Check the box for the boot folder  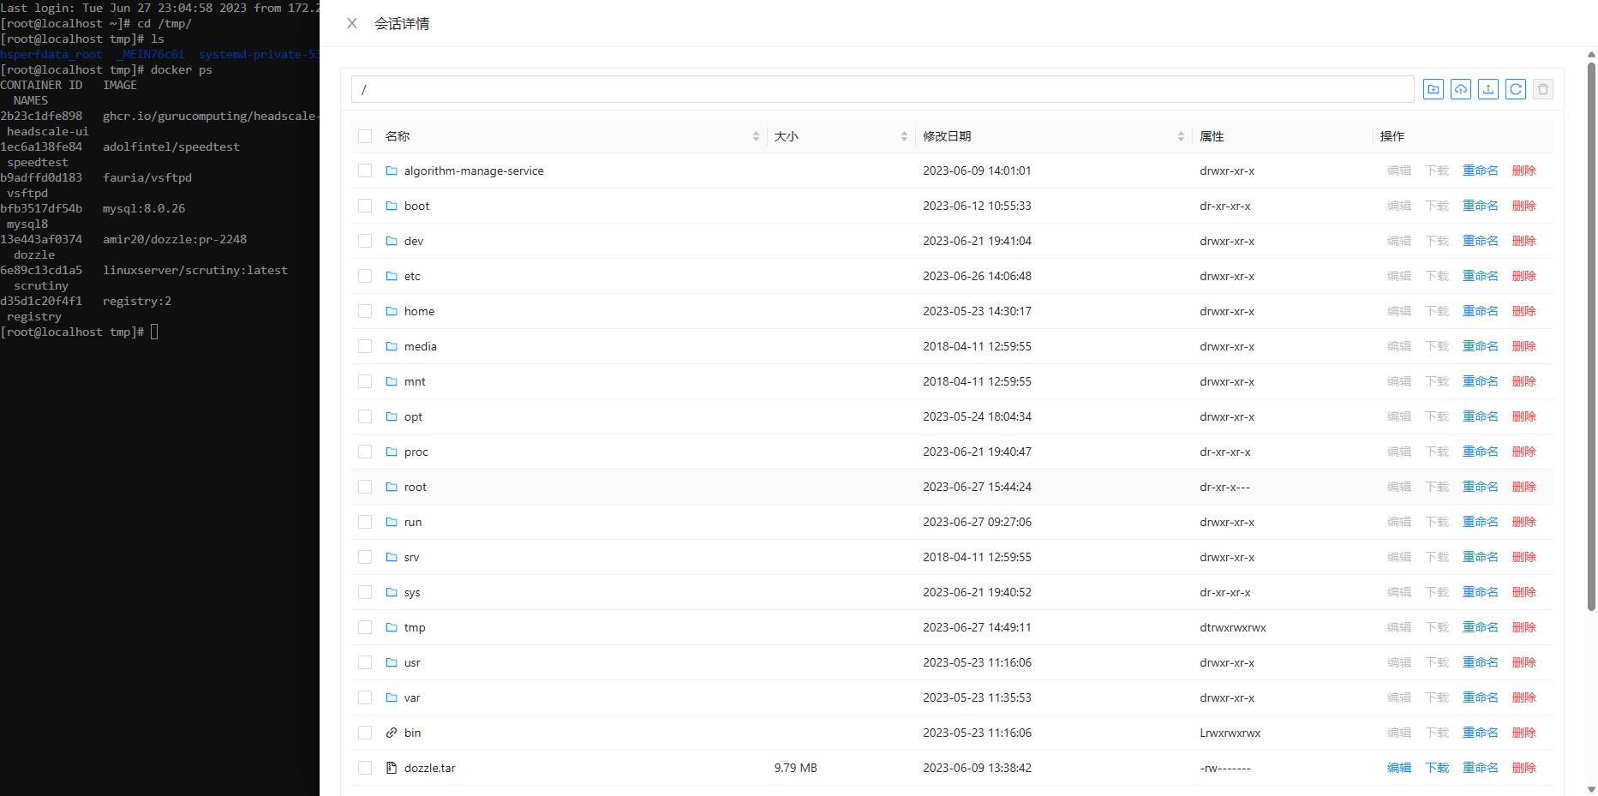pos(365,206)
